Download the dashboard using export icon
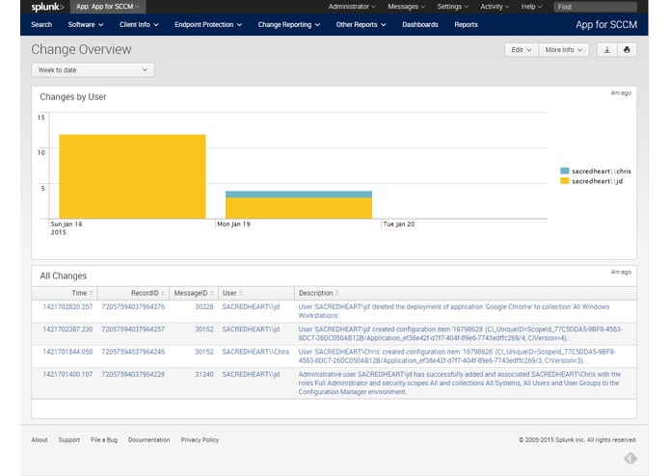This screenshot has width=670, height=476. coord(606,50)
